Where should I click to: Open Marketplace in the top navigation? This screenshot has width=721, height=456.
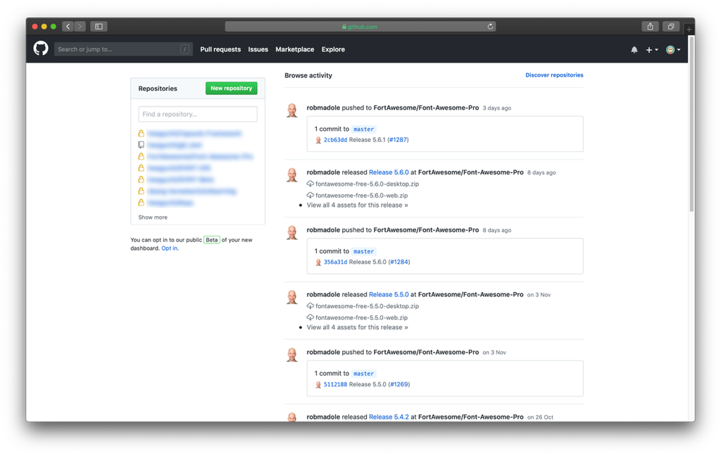295,49
